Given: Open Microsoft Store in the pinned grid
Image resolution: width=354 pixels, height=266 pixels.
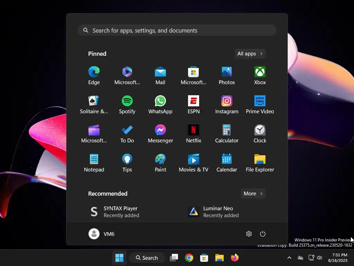Looking at the screenshot, I should pos(194,76).
